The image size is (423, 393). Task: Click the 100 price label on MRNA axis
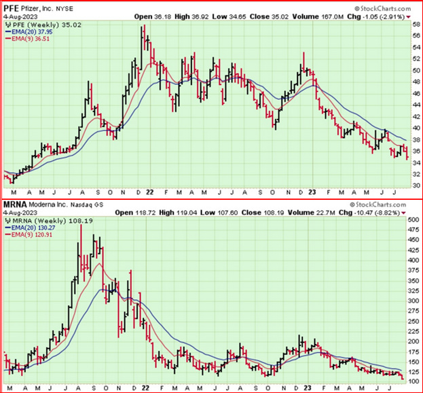pyautogui.click(x=413, y=381)
